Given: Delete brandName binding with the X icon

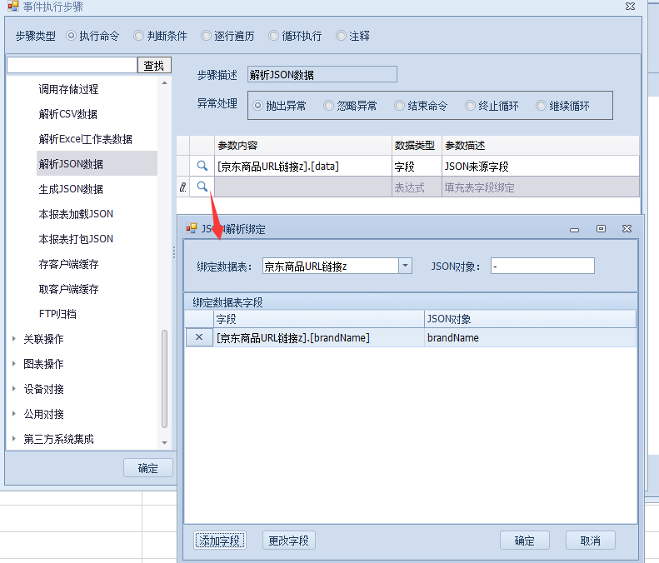Looking at the screenshot, I should (x=198, y=337).
